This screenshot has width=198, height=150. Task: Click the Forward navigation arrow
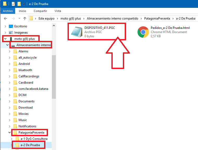(x=13, y=18)
